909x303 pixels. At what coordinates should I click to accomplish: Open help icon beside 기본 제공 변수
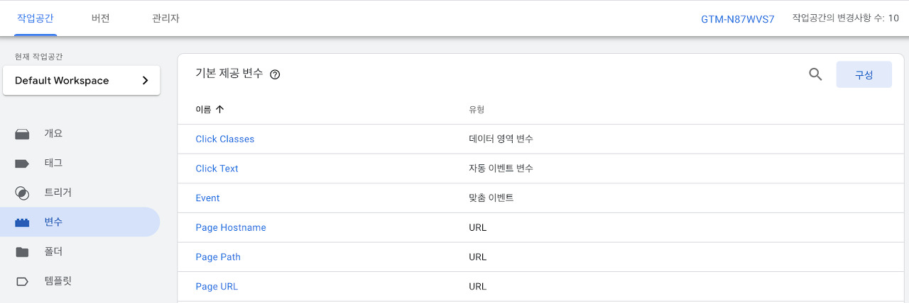coord(275,74)
